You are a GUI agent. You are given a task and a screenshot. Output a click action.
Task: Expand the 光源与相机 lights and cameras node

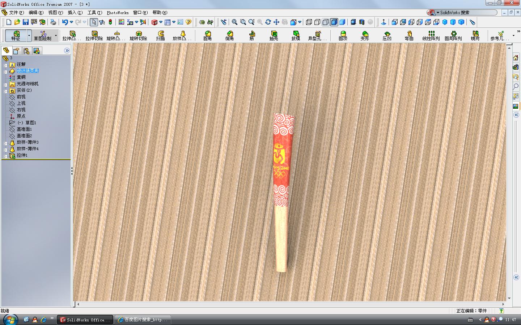5,84
